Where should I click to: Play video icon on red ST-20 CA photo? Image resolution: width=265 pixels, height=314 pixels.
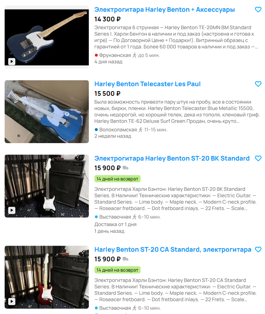[12, 302]
